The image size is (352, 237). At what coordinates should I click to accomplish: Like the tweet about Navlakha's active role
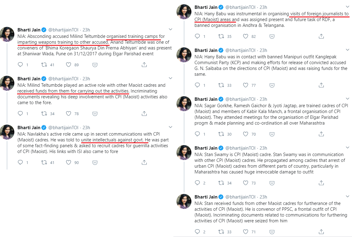69,162
